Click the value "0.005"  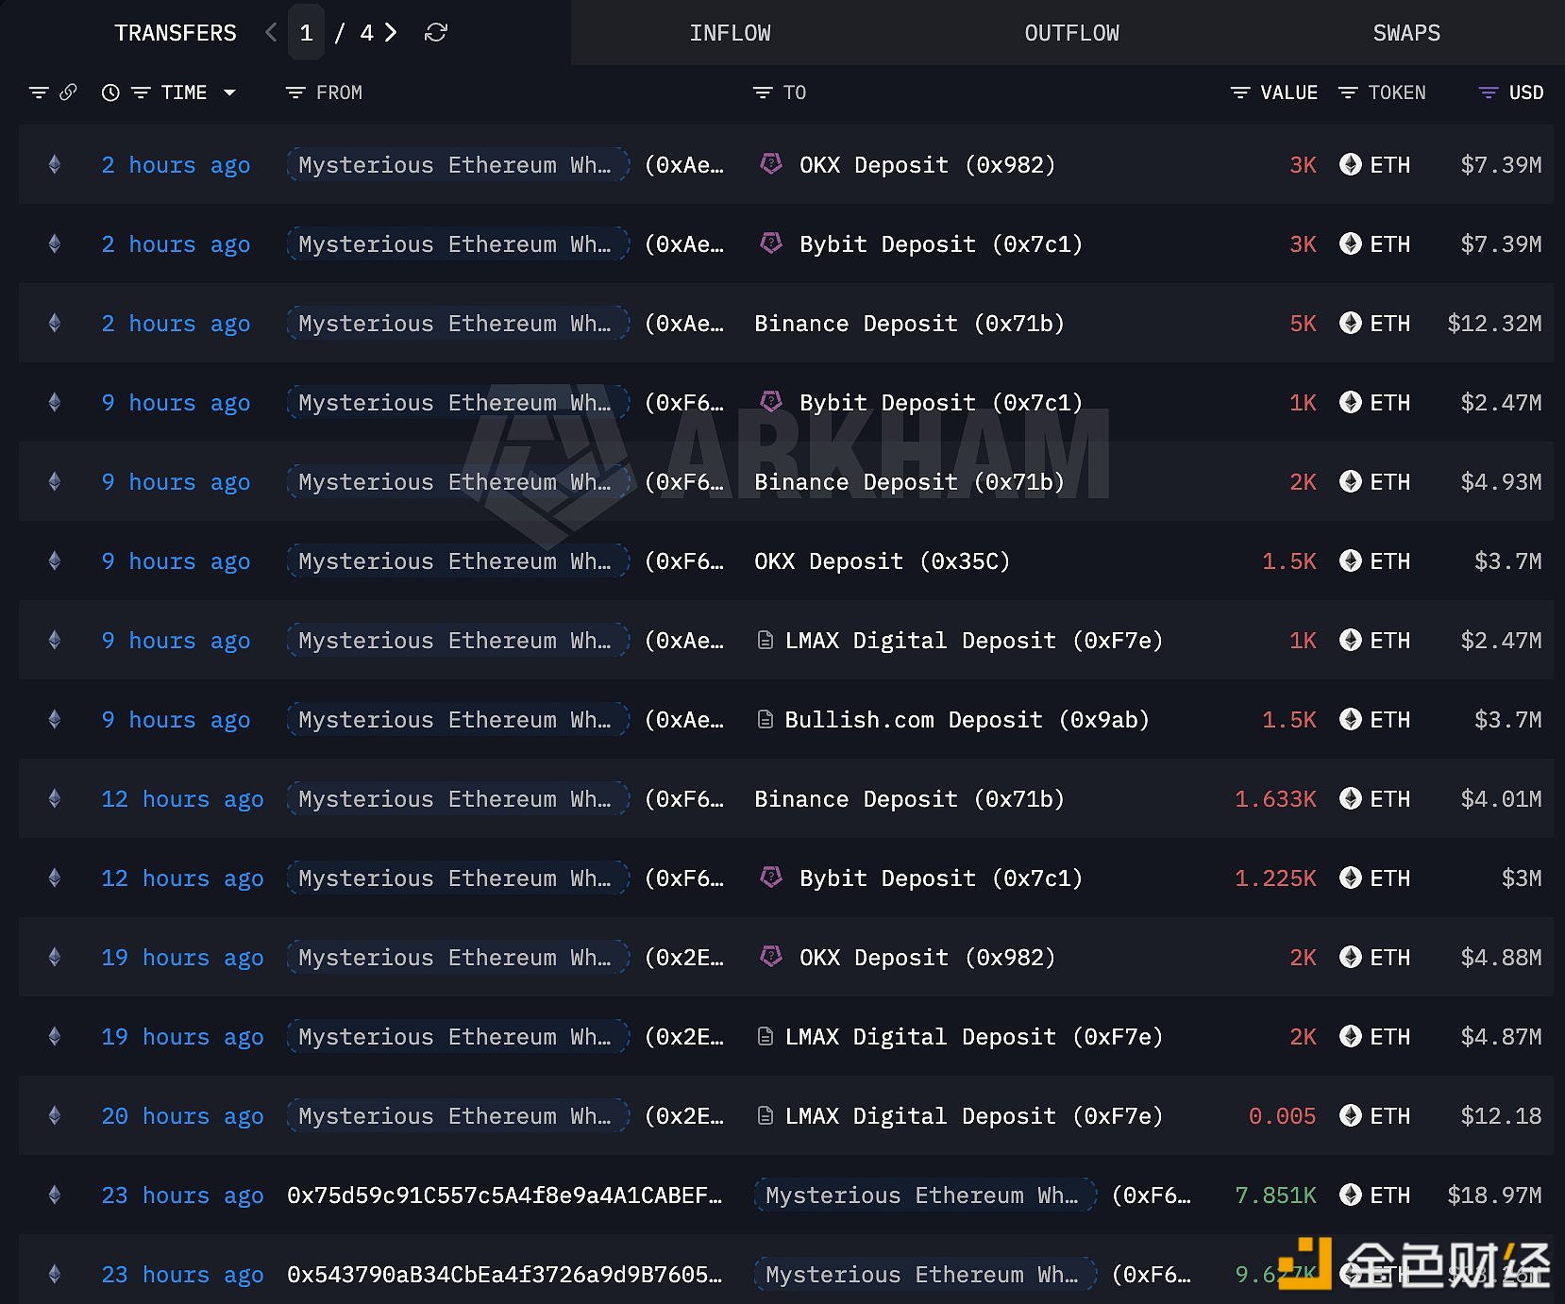(x=1282, y=1116)
